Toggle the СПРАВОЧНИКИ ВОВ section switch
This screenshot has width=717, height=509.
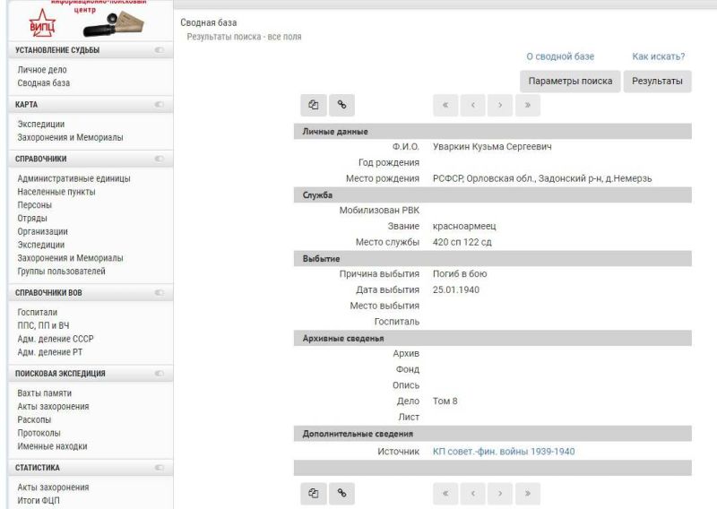pos(160,293)
